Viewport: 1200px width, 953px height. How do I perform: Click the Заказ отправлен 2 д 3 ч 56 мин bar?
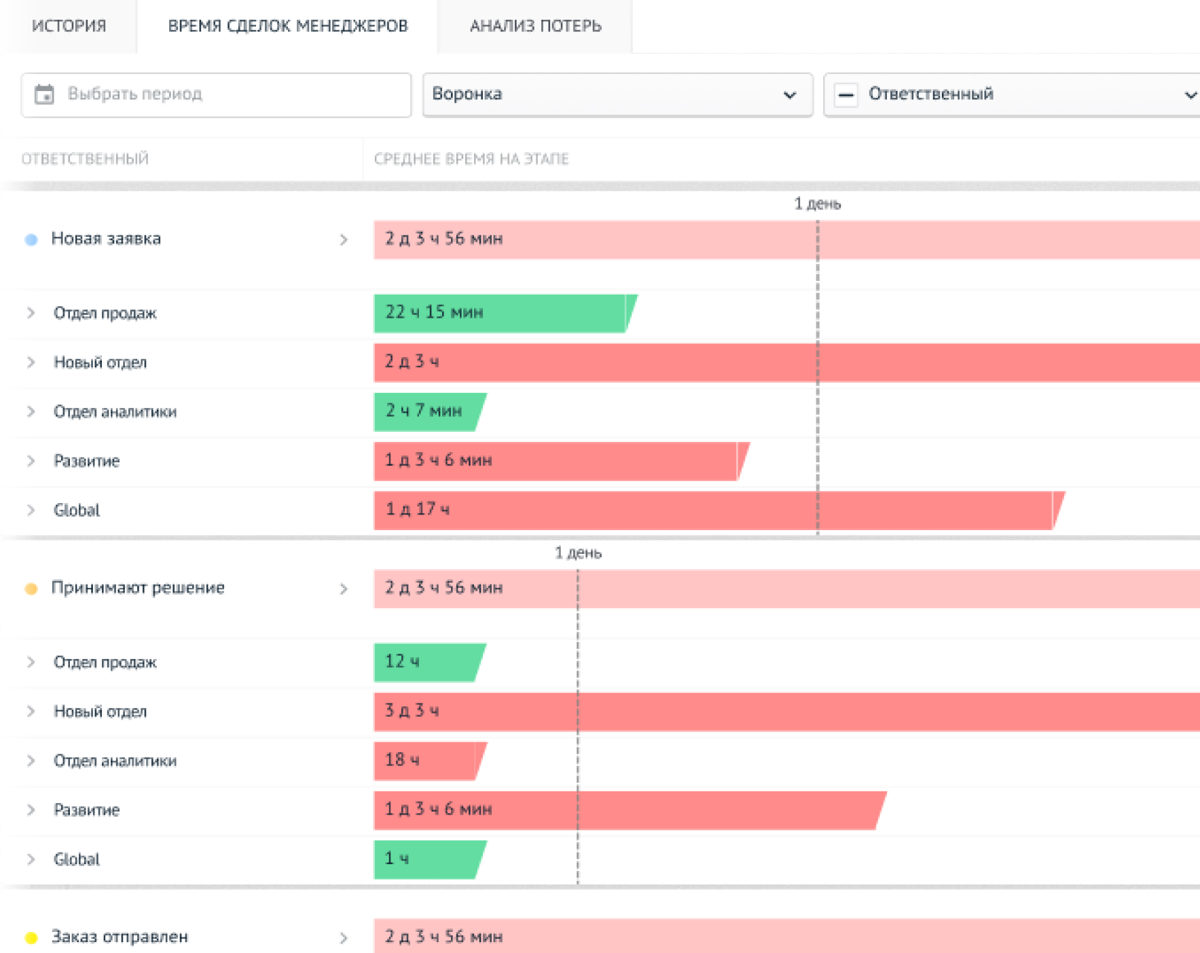coord(786,936)
